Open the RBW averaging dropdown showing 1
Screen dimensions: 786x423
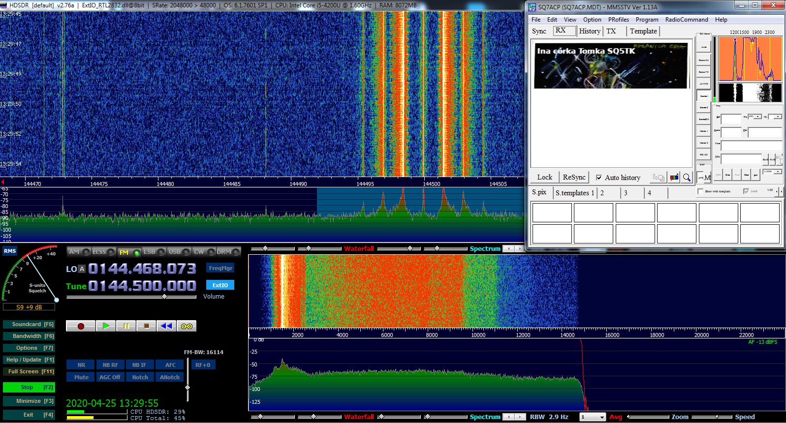(602, 417)
